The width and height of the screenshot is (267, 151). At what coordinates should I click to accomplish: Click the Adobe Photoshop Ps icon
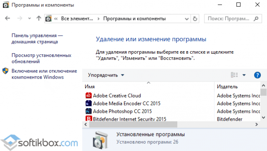(x=88, y=111)
